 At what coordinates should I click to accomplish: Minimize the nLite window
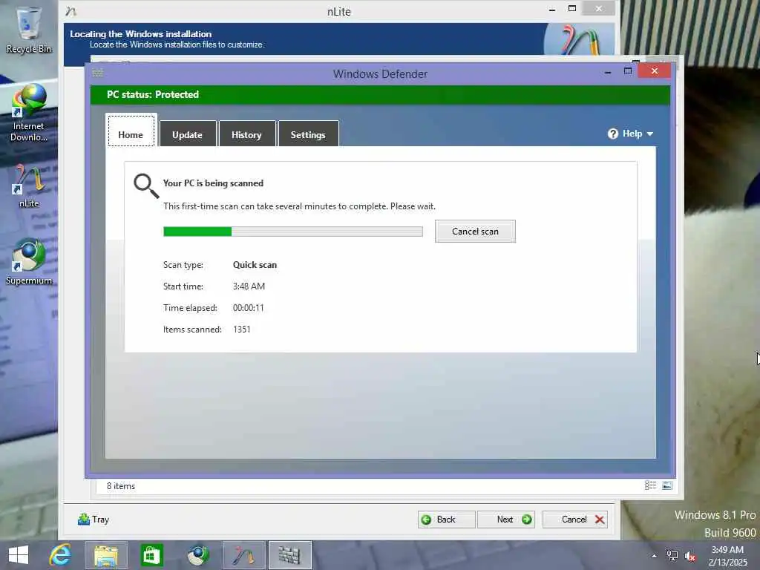coord(552,9)
